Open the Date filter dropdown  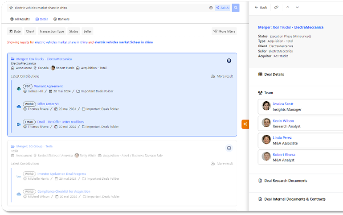(x=15, y=31)
